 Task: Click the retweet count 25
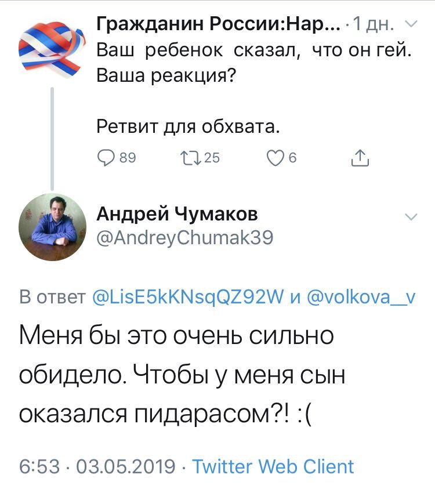[212, 158]
